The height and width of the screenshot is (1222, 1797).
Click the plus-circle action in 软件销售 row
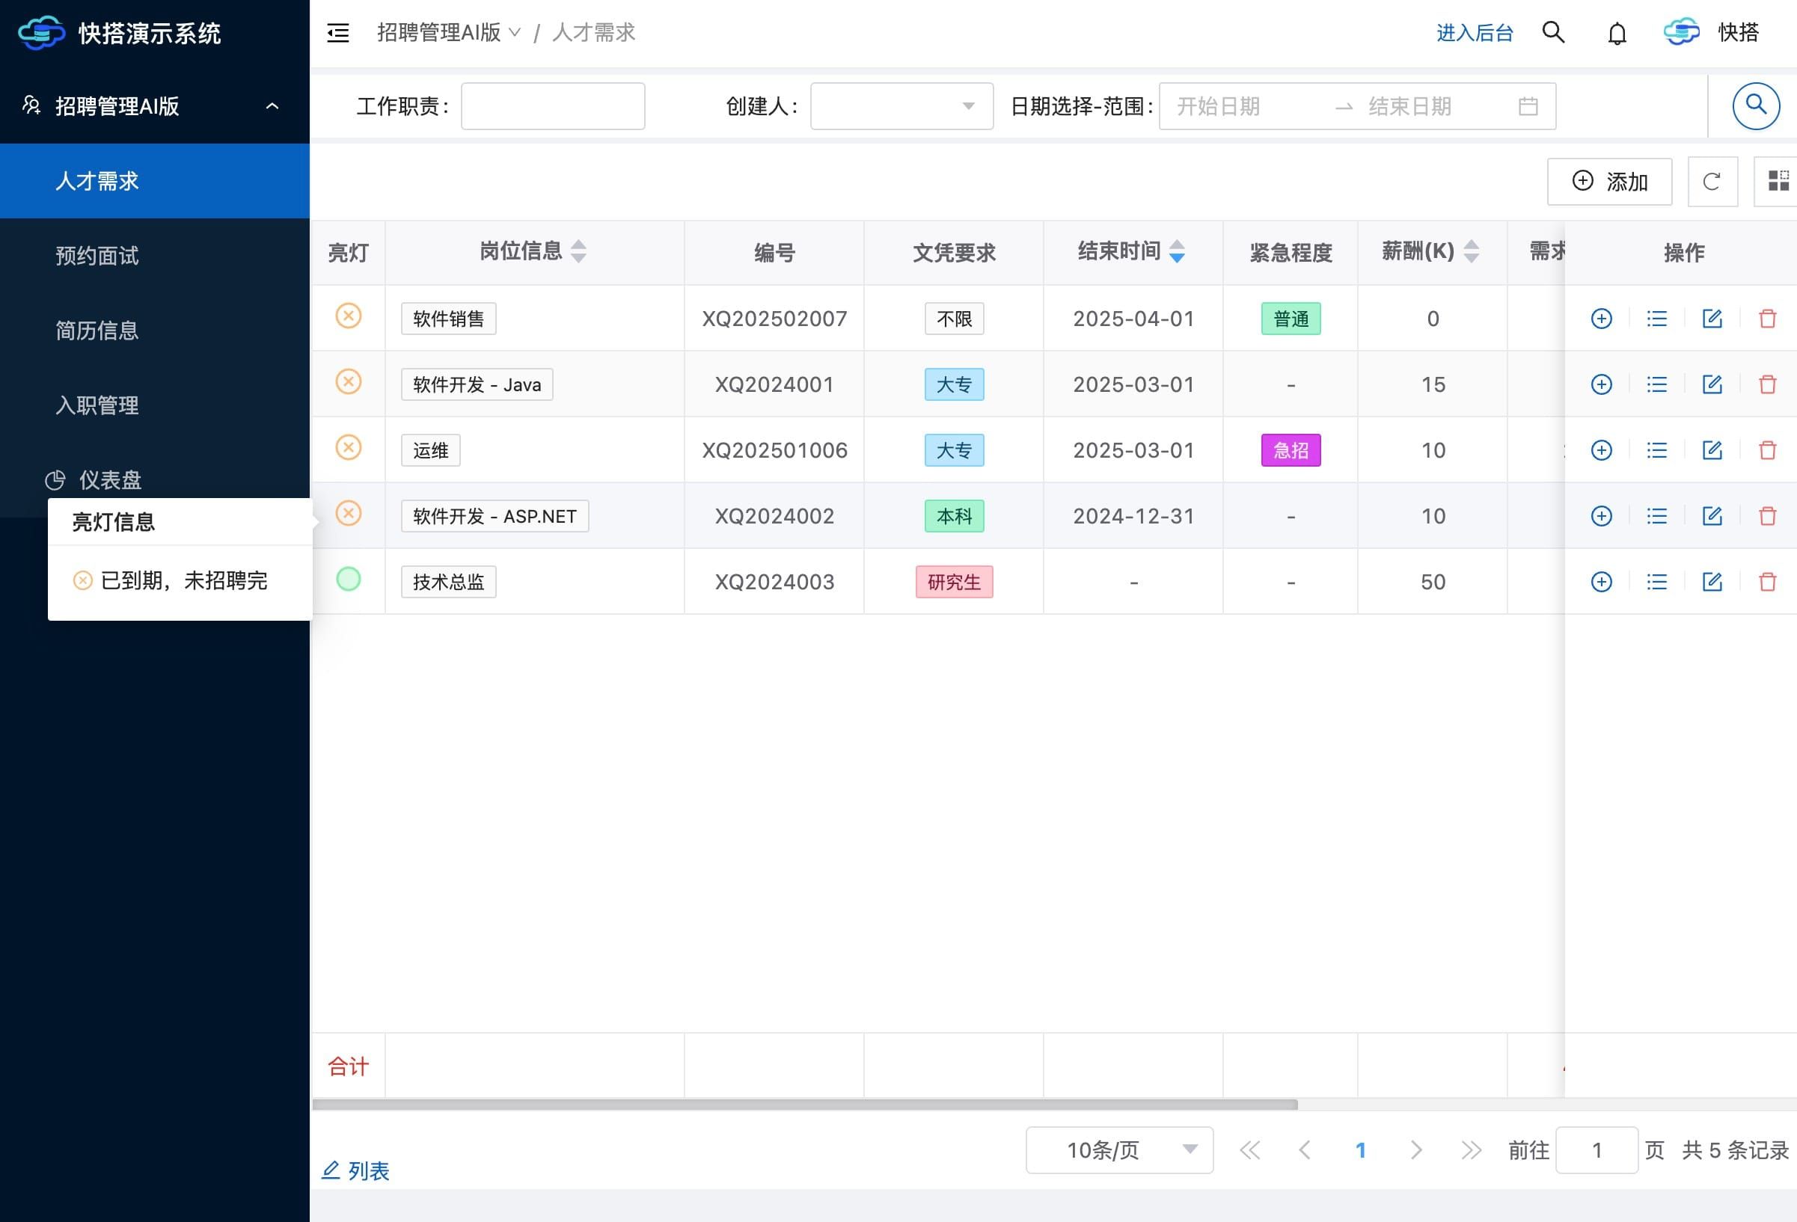coord(1602,319)
